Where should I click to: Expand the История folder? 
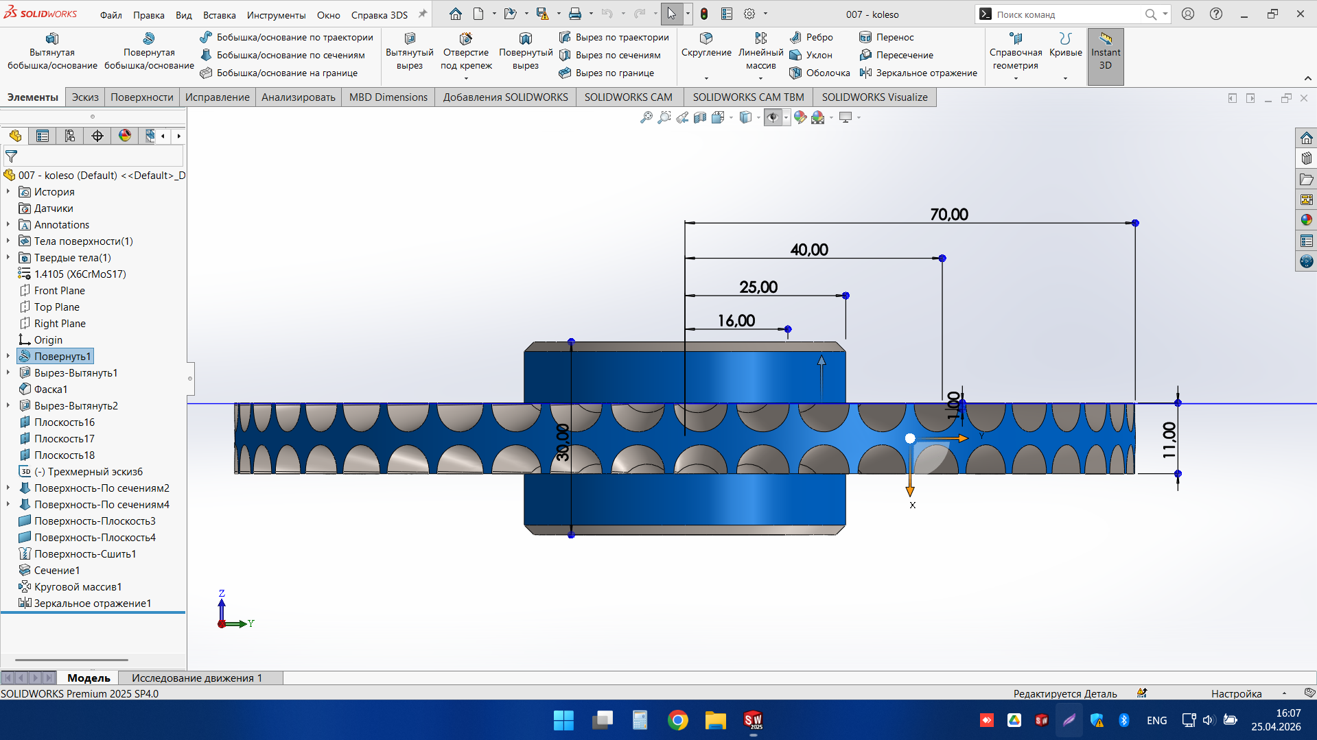click(8, 192)
